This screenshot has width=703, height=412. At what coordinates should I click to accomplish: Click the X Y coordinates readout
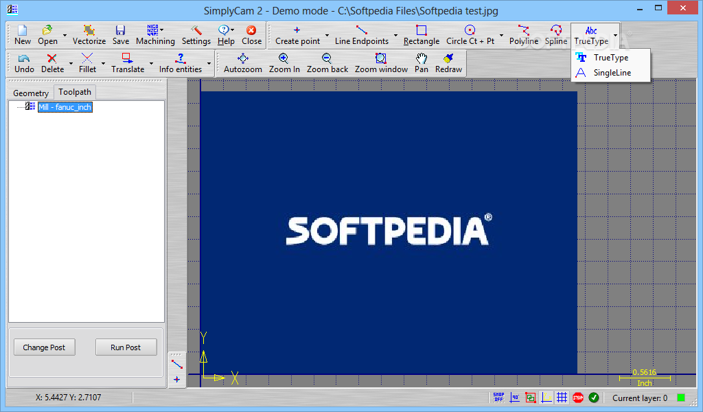[x=68, y=397]
